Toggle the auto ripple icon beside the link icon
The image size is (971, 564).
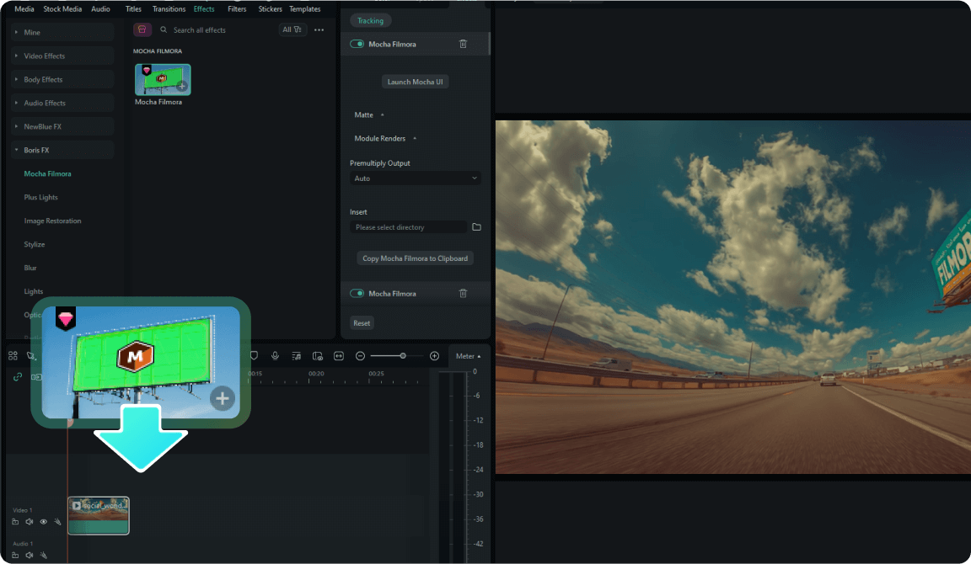[x=36, y=376]
